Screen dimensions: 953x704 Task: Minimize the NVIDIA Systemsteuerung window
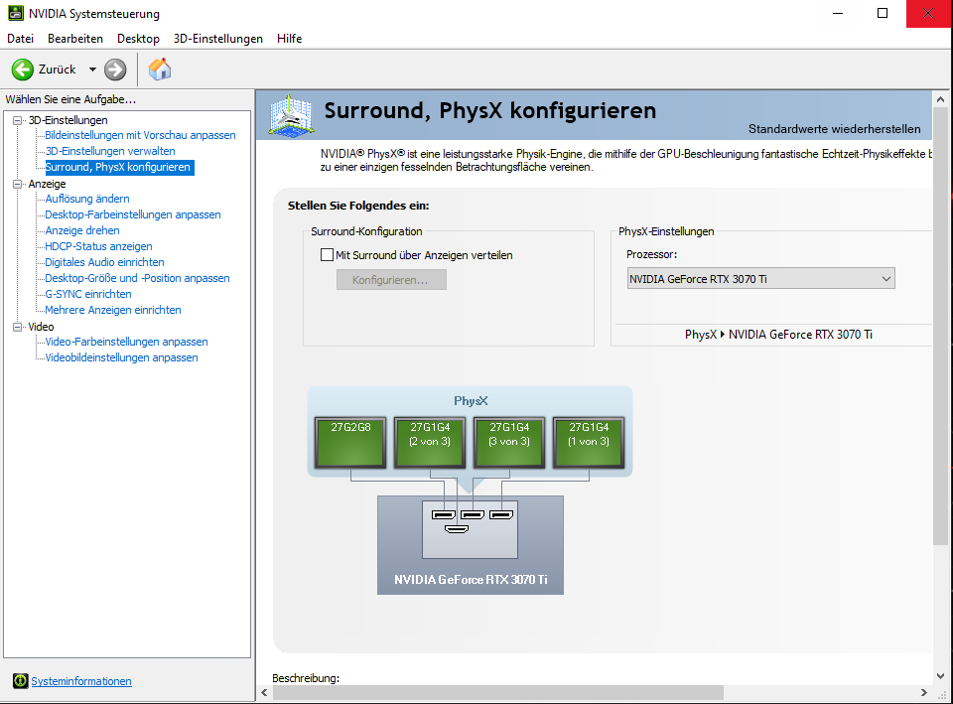pos(838,13)
